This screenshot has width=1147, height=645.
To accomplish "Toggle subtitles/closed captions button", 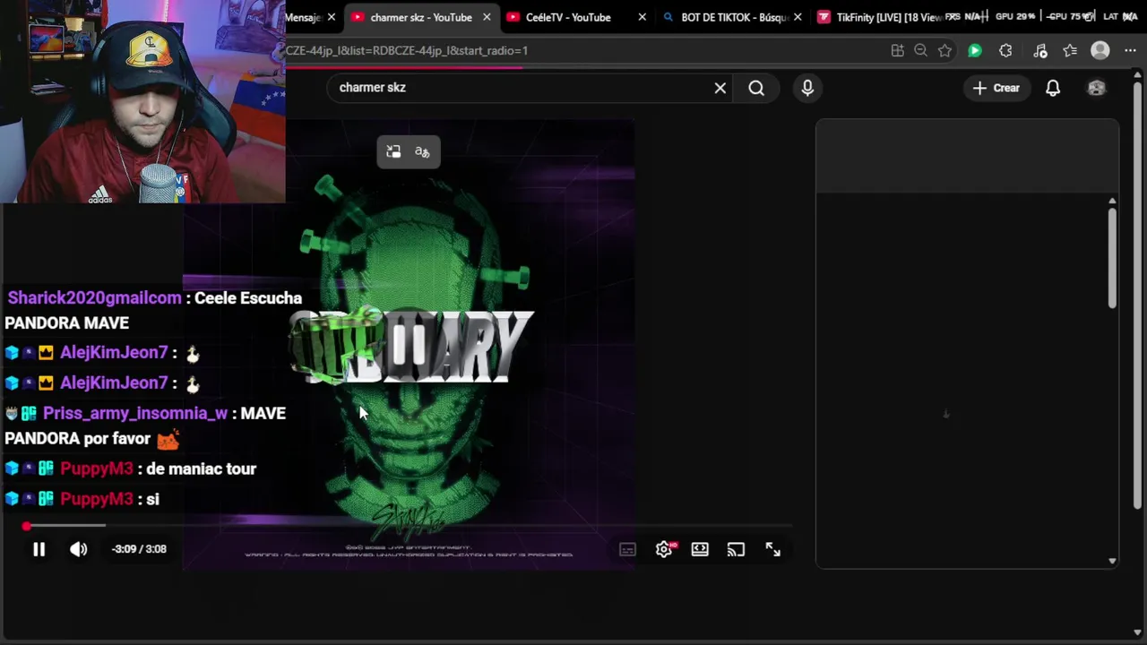I will click(x=627, y=549).
